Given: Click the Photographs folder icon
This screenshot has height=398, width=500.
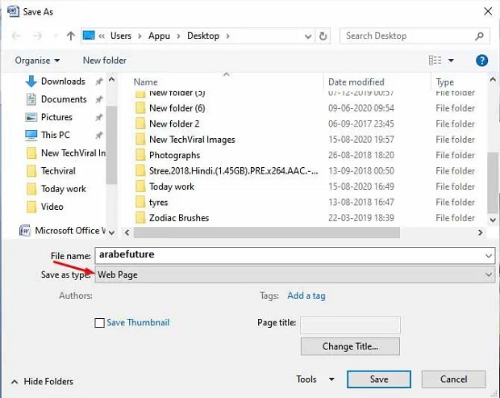Looking at the screenshot, I should pos(140,155).
